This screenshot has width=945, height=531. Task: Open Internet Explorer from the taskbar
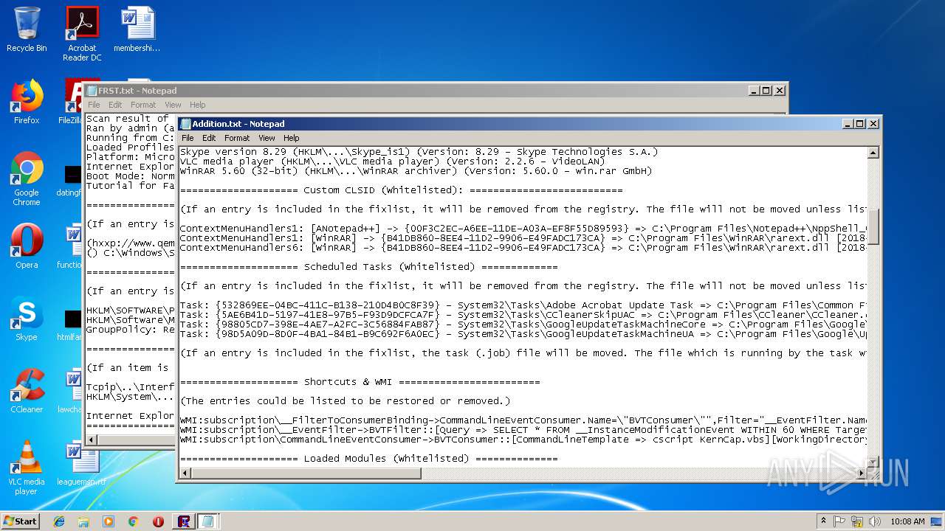[59, 521]
